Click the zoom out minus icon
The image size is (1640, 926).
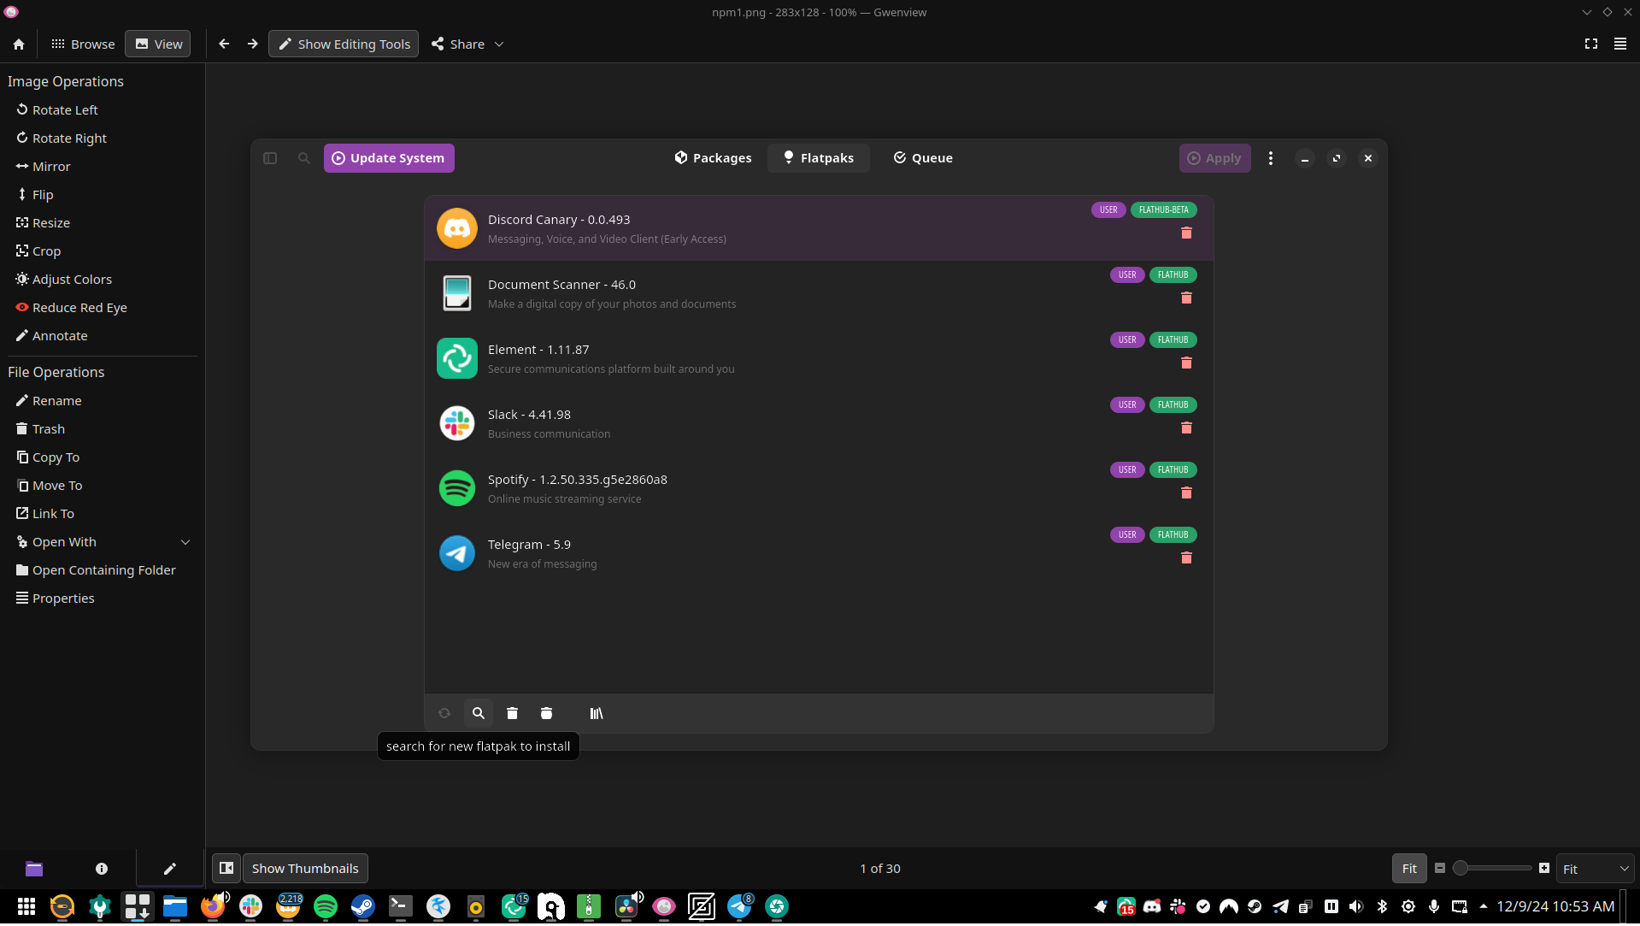(x=1440, y=869)
